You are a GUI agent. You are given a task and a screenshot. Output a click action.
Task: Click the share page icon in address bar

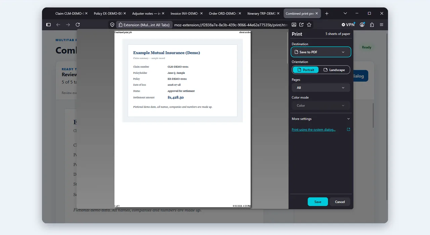click(x=301, y=25)
